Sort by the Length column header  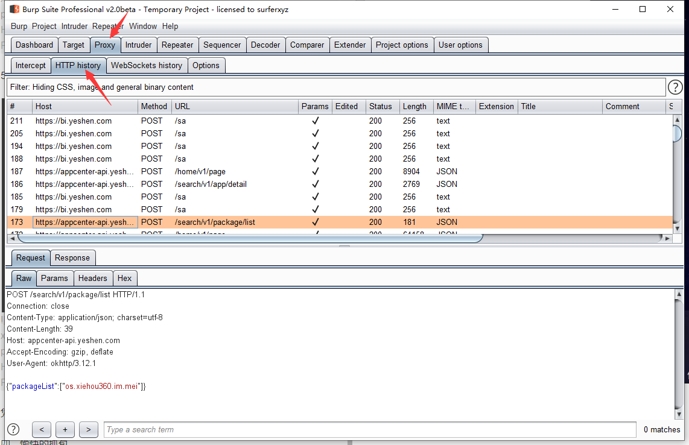pos(416,106)
